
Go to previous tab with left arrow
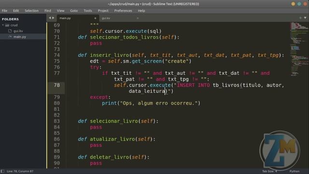pos(50,18)
